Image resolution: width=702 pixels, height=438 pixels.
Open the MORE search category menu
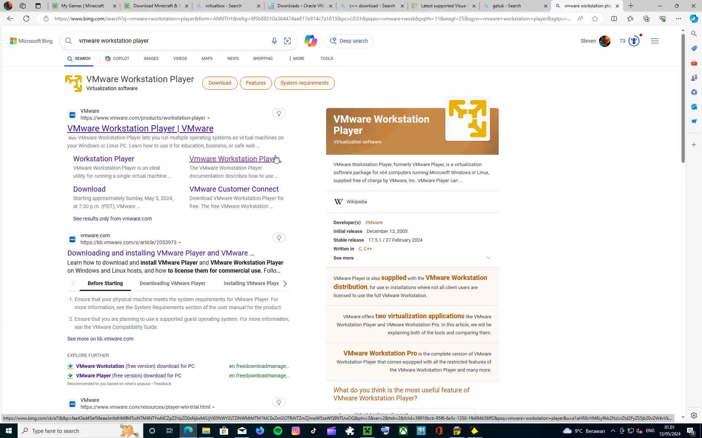pyautogui.click(x=296, y=58)
